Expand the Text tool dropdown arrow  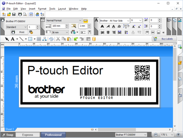(x=17, y=39)
